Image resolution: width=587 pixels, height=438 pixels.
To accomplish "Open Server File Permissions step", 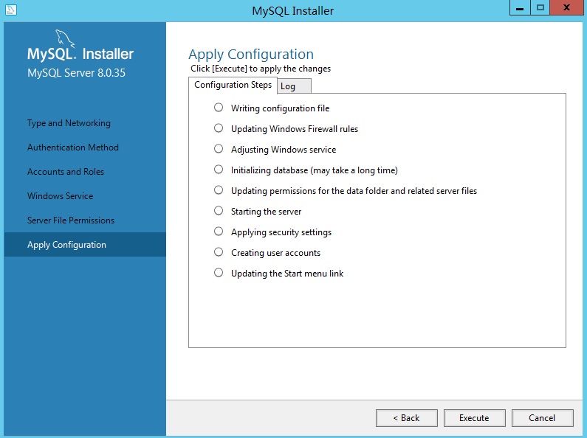I will point(71,220).
